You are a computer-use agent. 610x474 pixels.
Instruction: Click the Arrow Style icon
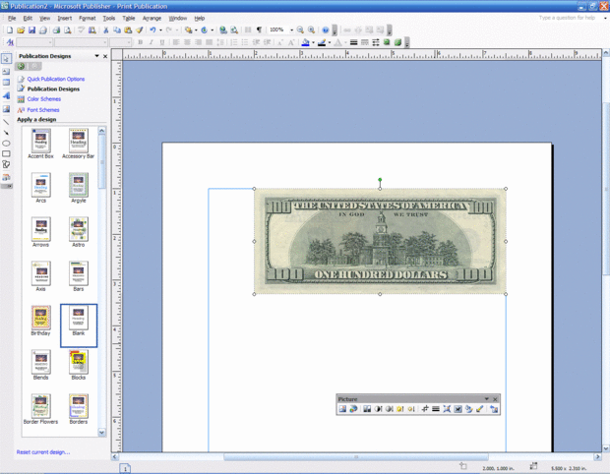click(376, 42)
